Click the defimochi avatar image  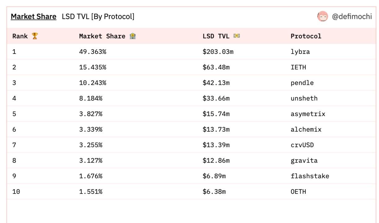tap(323, 16)
